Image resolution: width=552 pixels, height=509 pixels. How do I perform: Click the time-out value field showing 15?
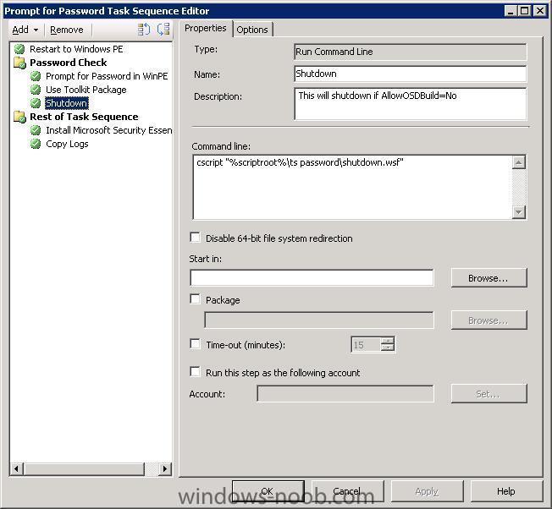366,344
